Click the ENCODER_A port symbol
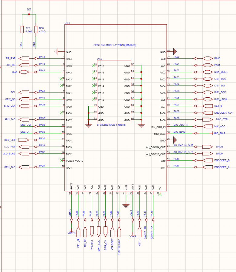 coord(208,167)
